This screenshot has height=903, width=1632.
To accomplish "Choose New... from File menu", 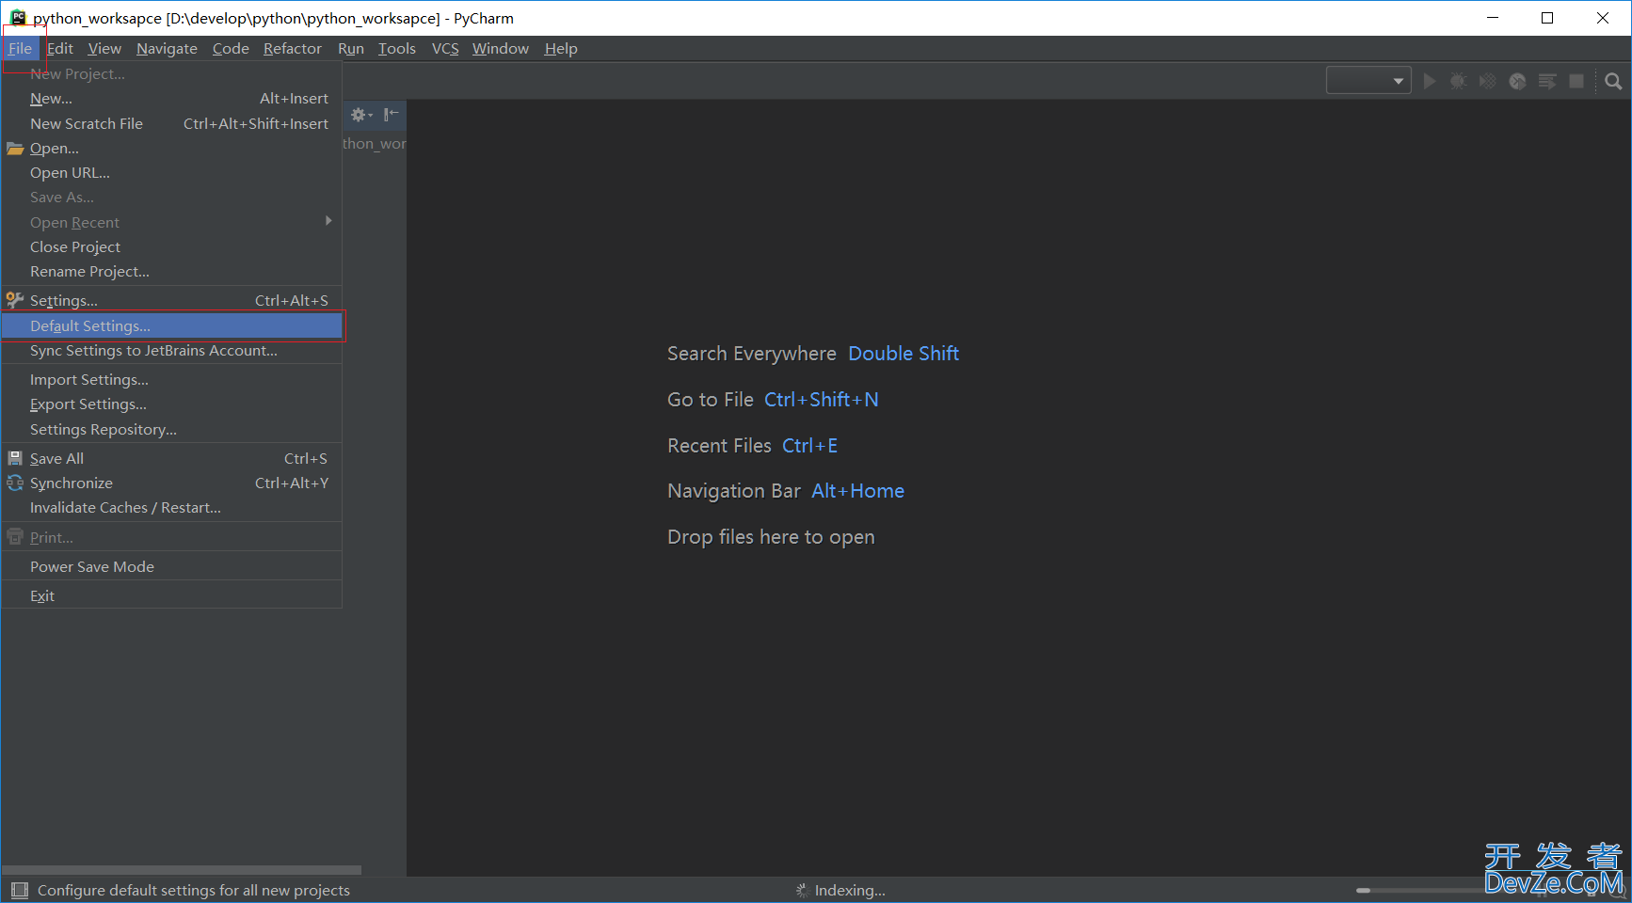I will tap(172, 98).
